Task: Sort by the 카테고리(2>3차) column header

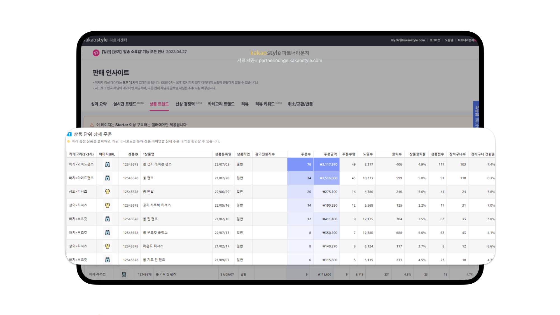Action: point(81,154)
